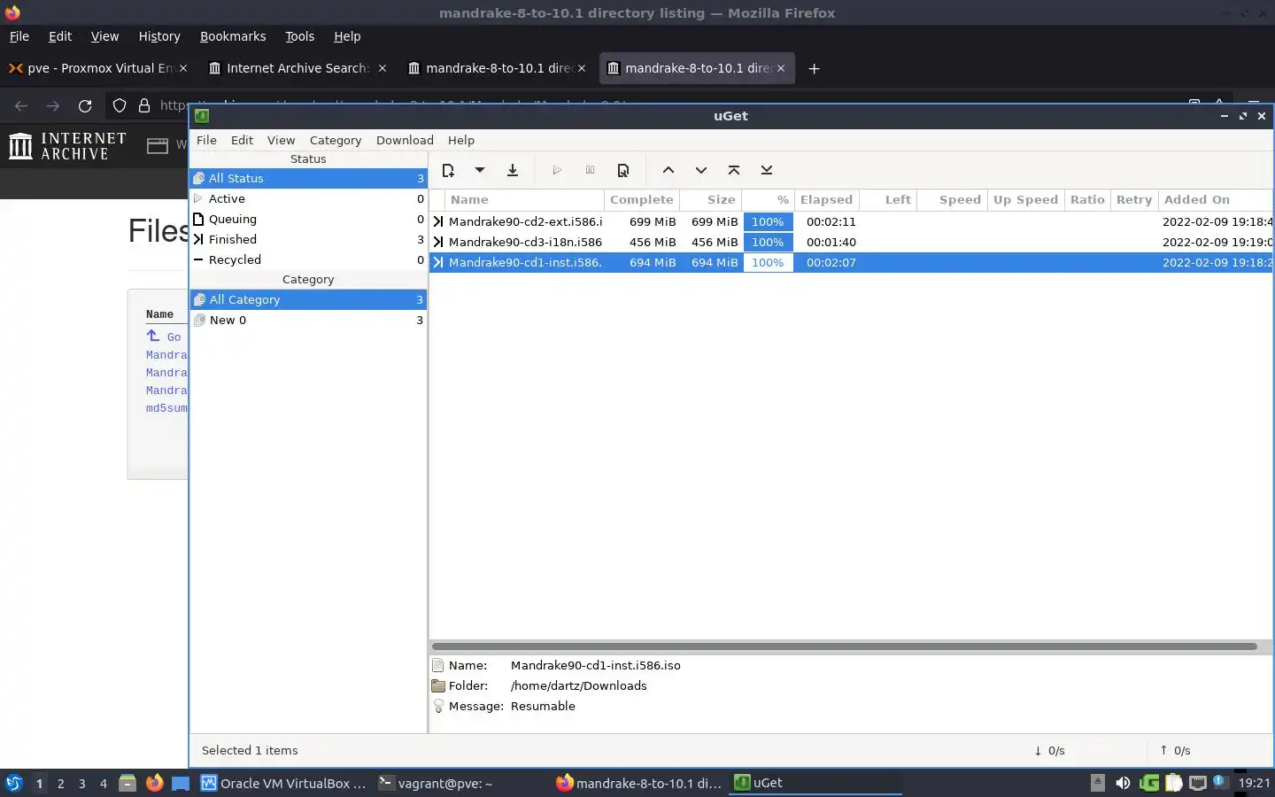Screen dimensions: 1275x797
Task: Open the dropdown arrow beside New Download
Action: click(x=479, y=170)
